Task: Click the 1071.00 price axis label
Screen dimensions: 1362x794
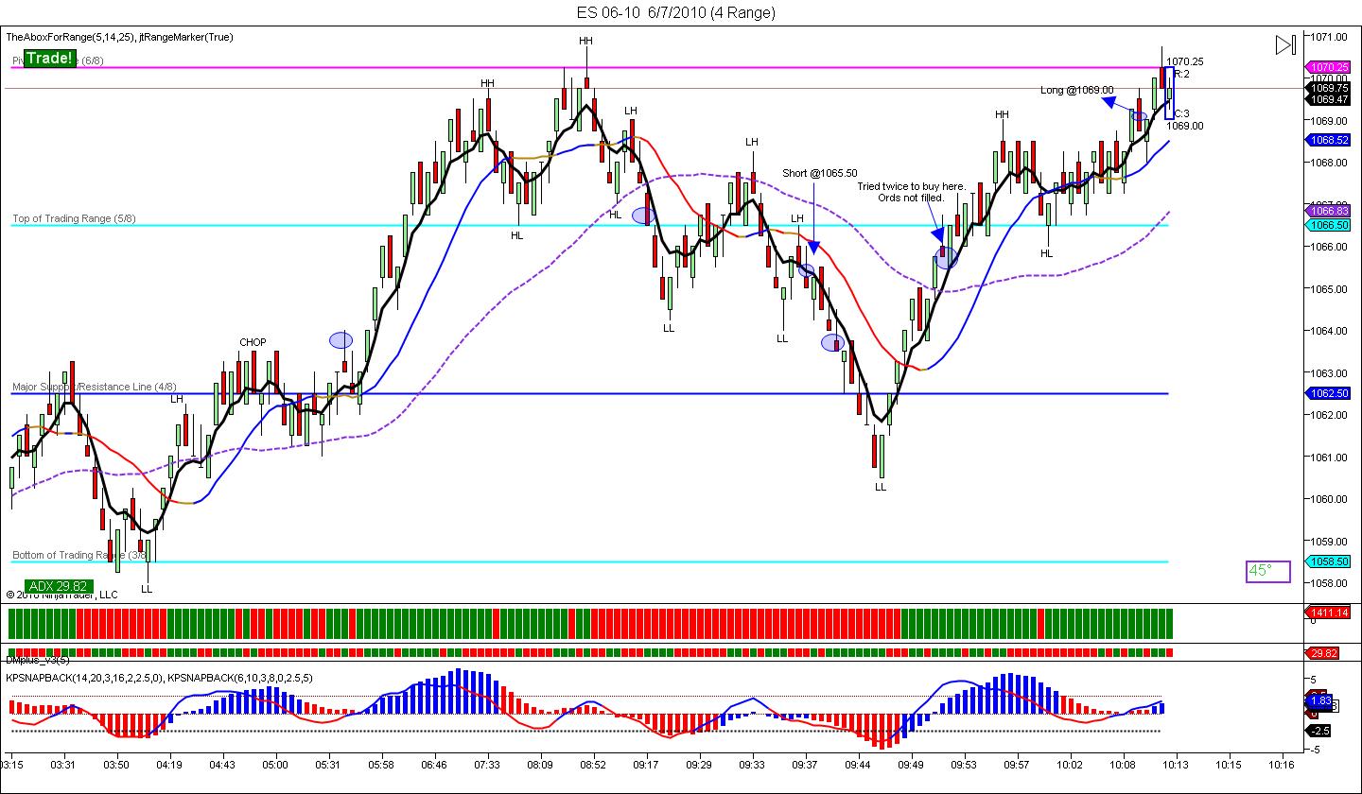Action: point(1328,36)
